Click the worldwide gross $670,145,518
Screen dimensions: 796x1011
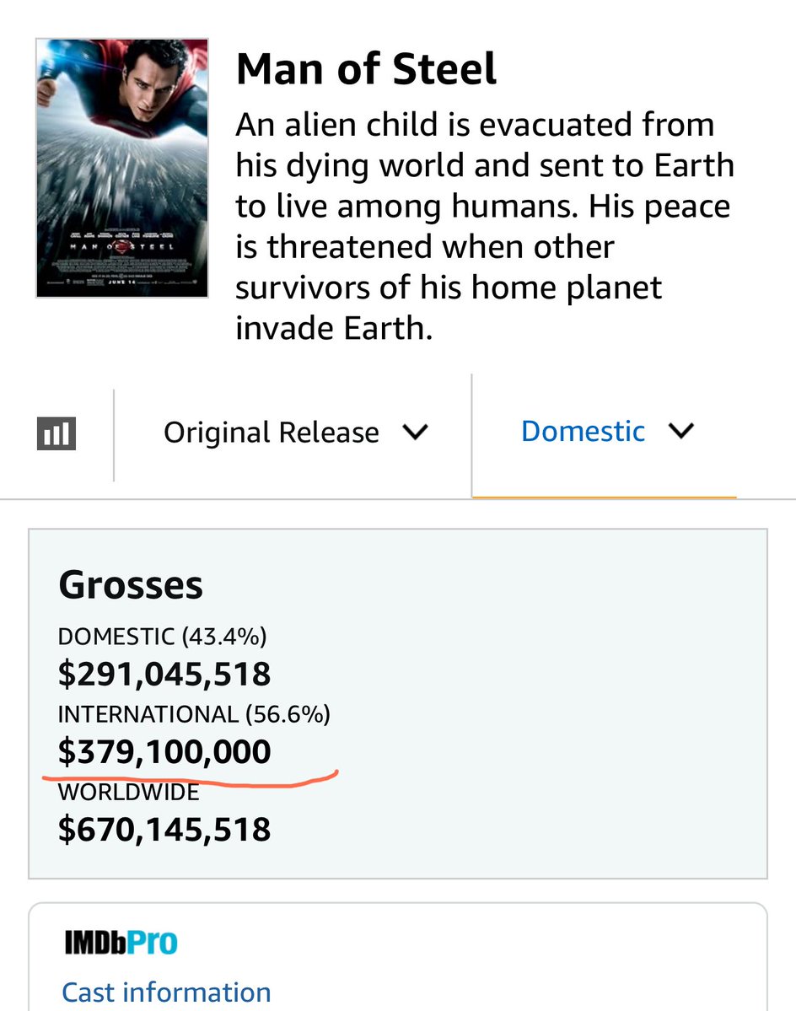164,829
